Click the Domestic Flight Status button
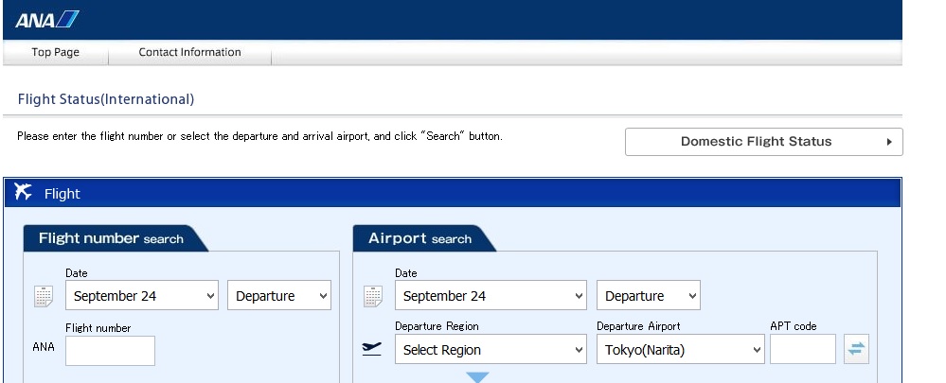The height and width of the screenshot is (383, 946). point(756,142)
